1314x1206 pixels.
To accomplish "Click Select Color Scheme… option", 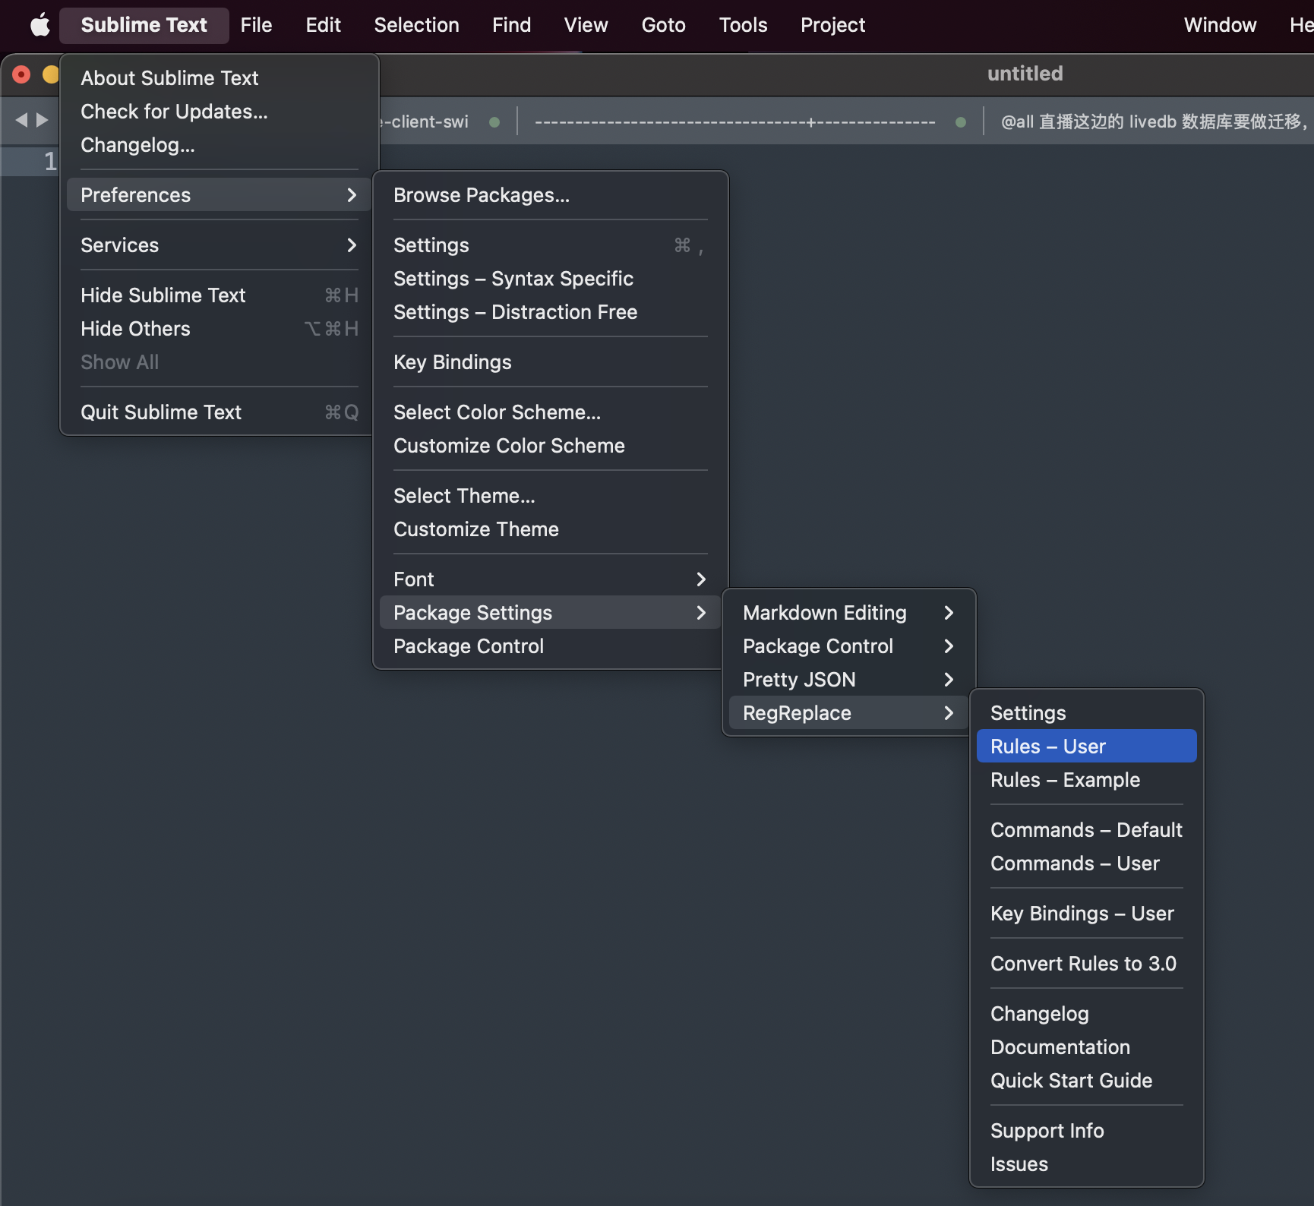I will point(497,412).
